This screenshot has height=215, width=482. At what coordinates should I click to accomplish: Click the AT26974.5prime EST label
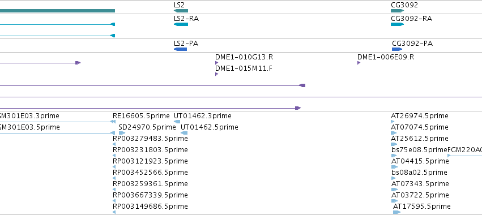click(x=419, y=116)
